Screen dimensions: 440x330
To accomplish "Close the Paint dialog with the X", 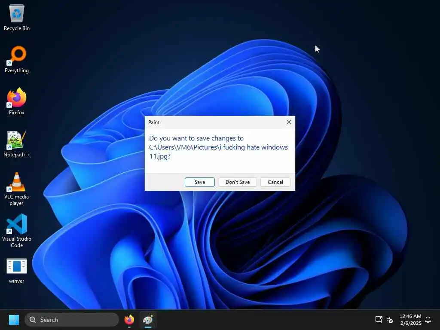I will pyautogui.click(x=288, y=122).
